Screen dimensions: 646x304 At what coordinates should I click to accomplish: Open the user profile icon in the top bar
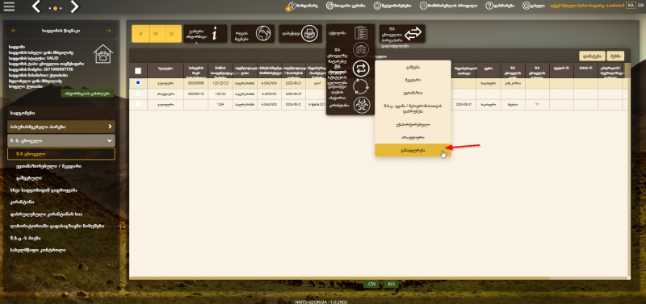click(423, 6)
